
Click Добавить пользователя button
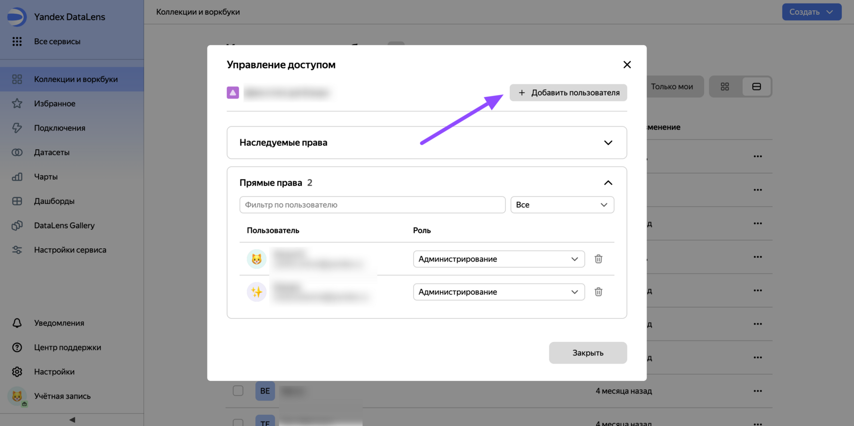(x=568, y=93)
